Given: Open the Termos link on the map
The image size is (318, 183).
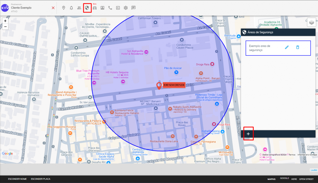Looking at the screenshot, I should [x=292, y=155].
